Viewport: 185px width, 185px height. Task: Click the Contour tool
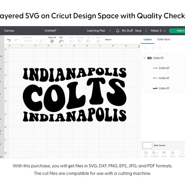pos(182,154)
